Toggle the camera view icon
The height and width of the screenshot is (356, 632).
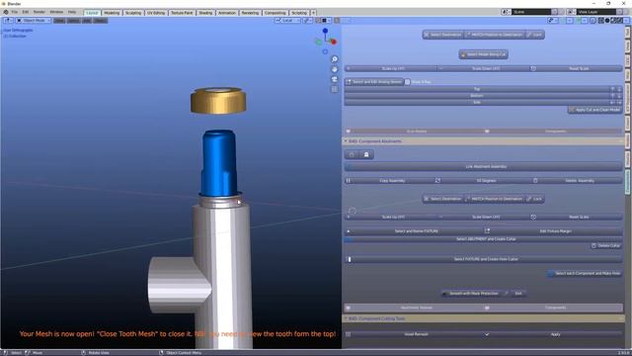pyautogui.click(x=335, y=79)
